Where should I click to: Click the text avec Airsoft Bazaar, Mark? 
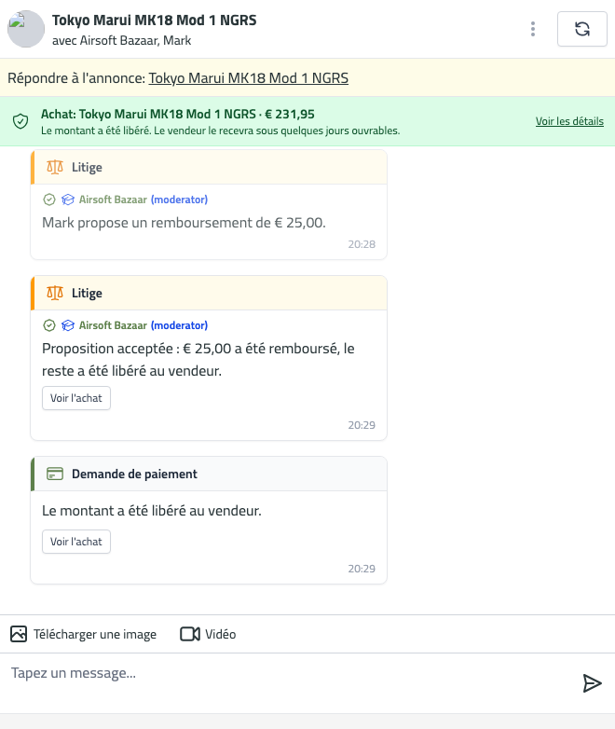pos(122,40)
